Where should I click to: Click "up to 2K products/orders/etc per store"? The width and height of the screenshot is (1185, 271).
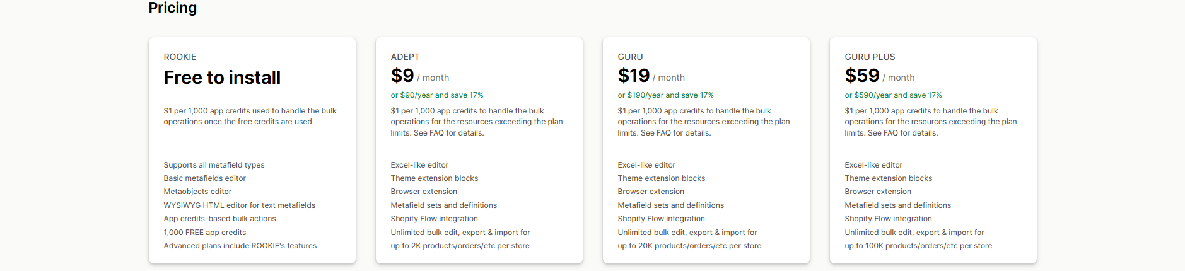[x=460, y=246]
